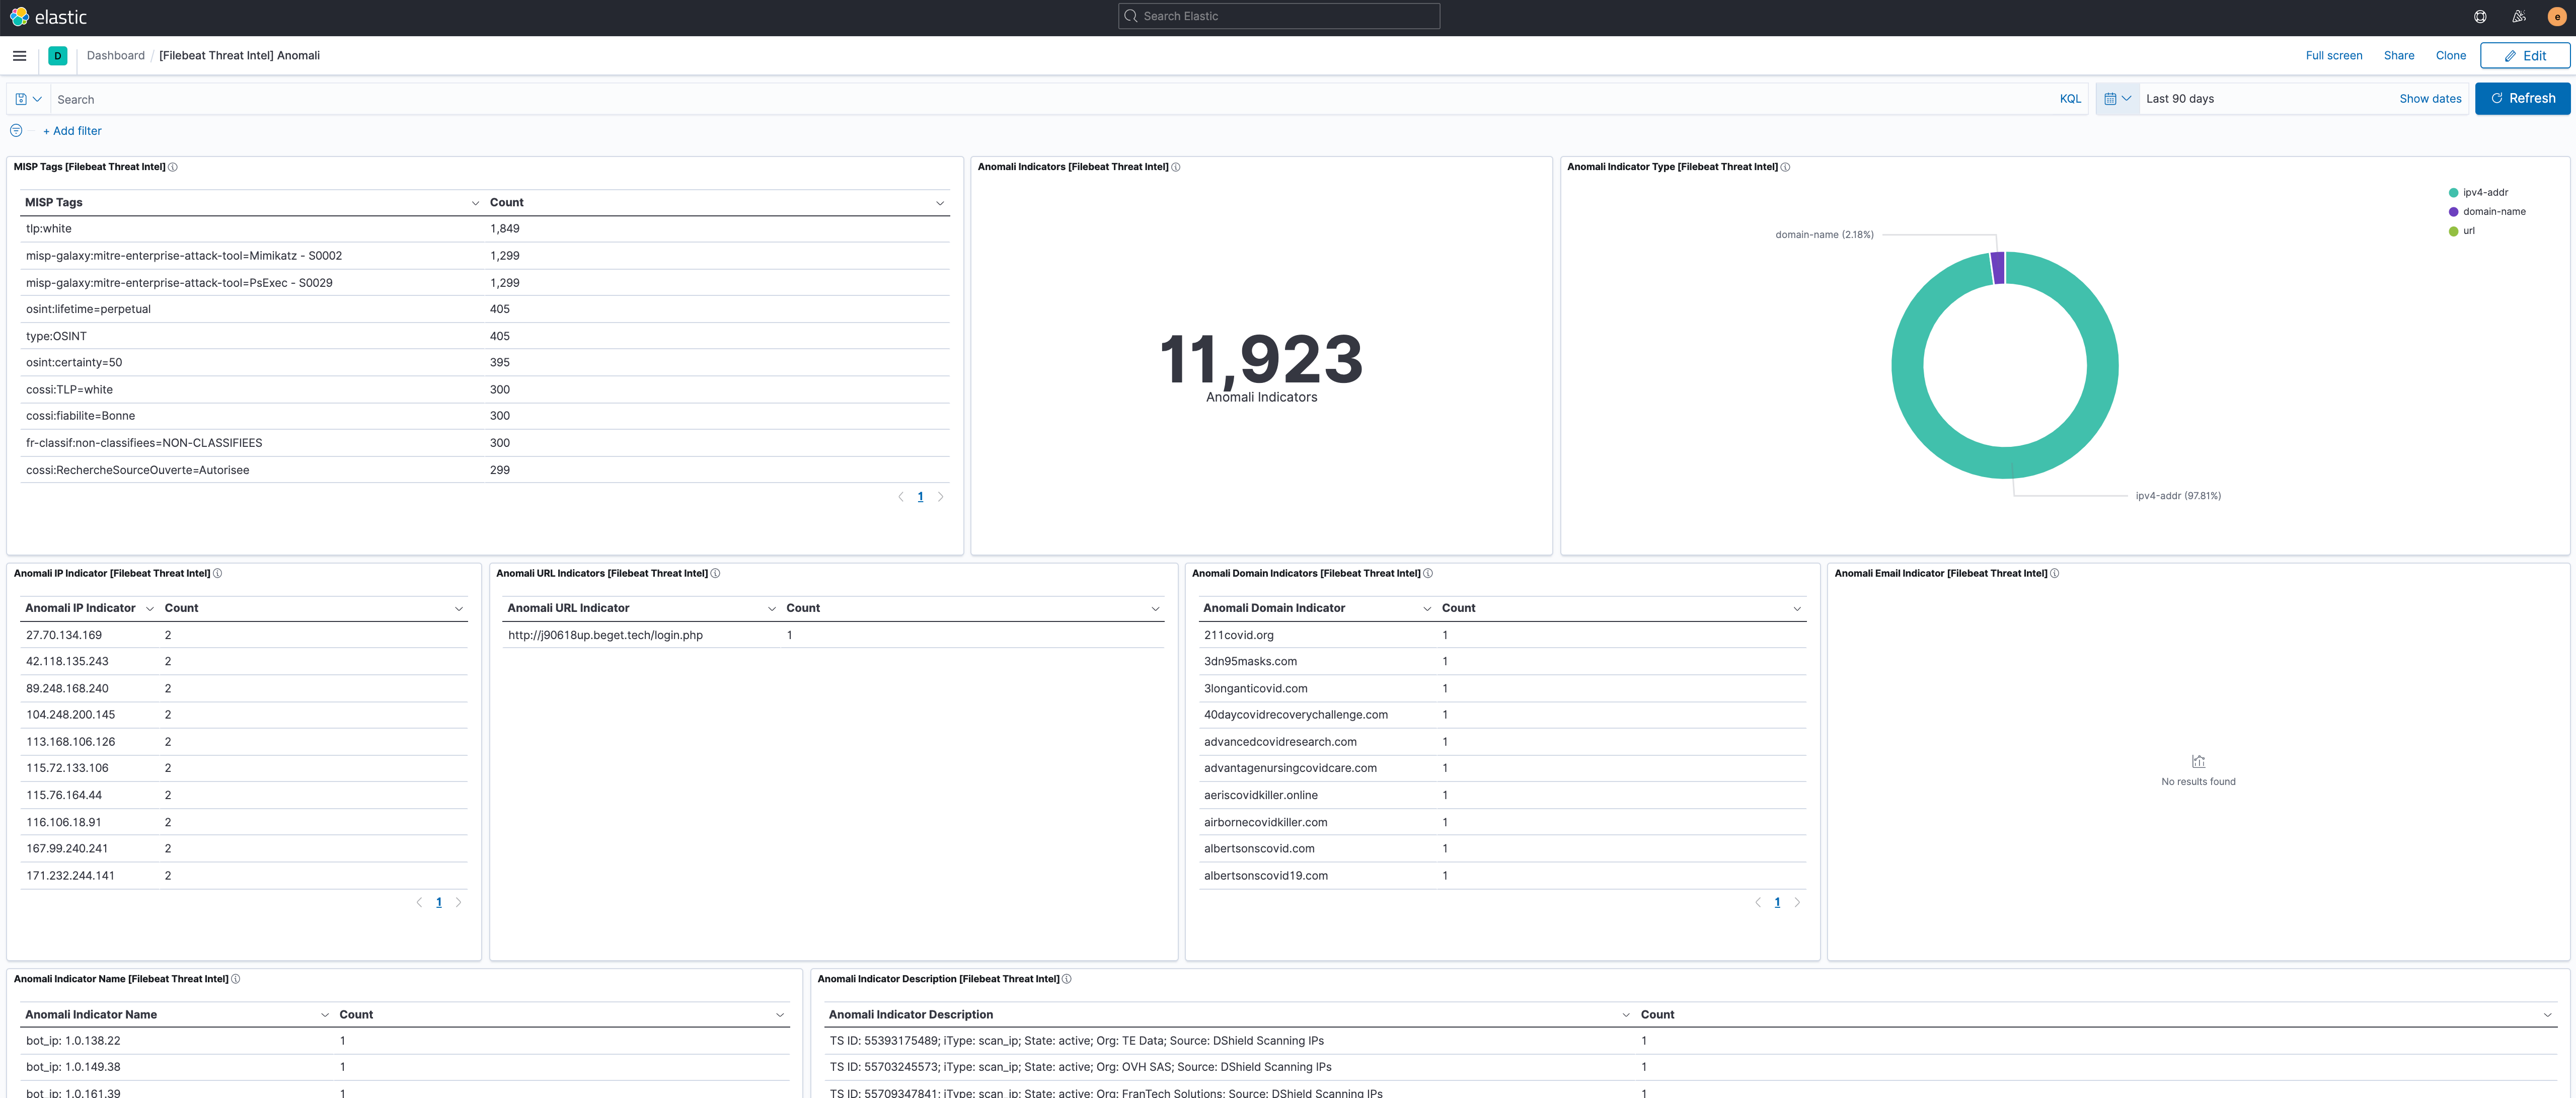Screen dimensions: 2576x1098
Task: Open the hamburger navigation menu
Action: [x=19, y=55]
